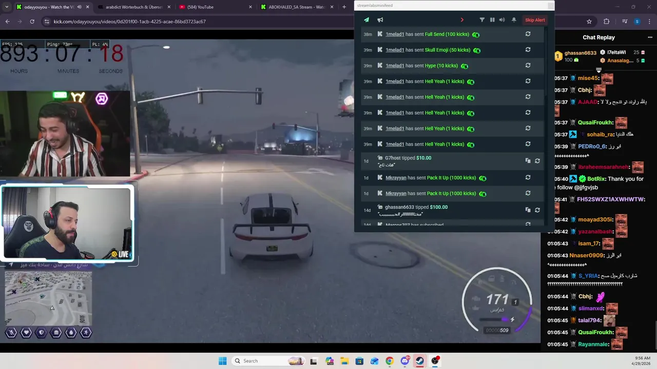Click gifter l7eltaWI in the leaderboard
Screen dimensions: 657x369
[x=616, y=53]
